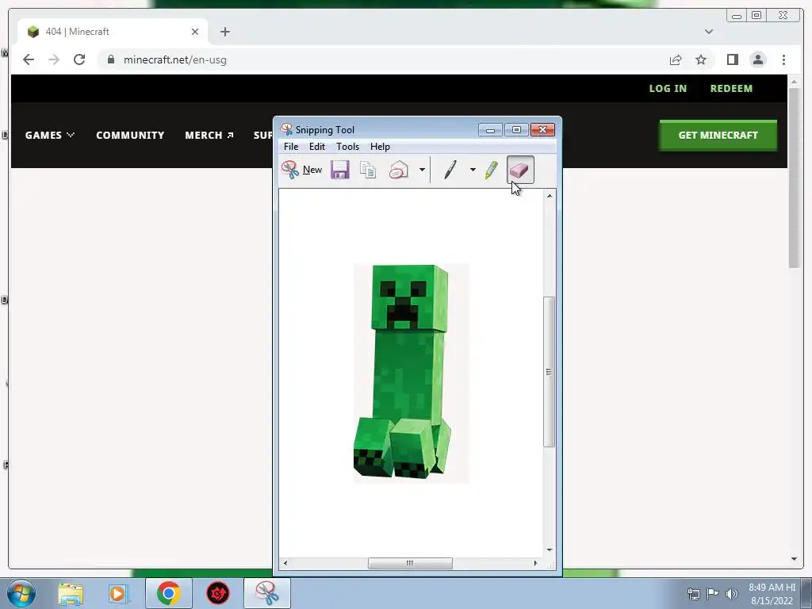Click Snipping Tool vertical scrollbar thumb

549,371
